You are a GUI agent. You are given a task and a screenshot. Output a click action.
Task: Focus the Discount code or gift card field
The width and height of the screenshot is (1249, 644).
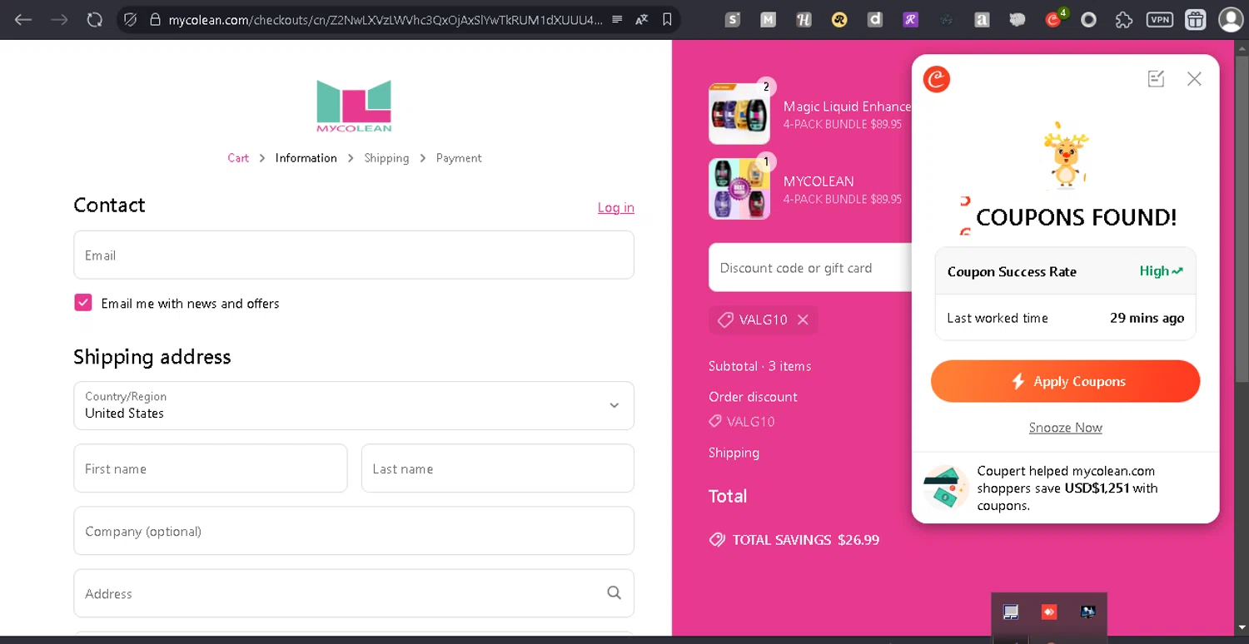pyautogui.click(x=810, y=268)
